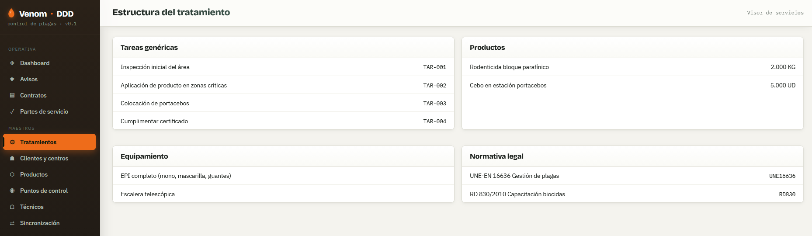812x236 pixels.
Task: Select EPI completo equipment row
Action: (283, 176)
